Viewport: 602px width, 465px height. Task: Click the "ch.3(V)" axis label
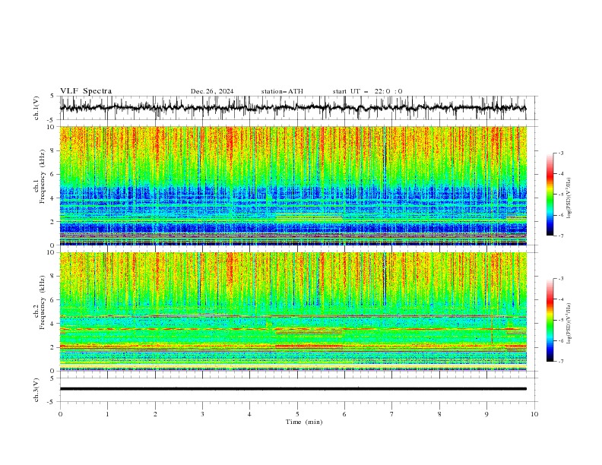36,390
